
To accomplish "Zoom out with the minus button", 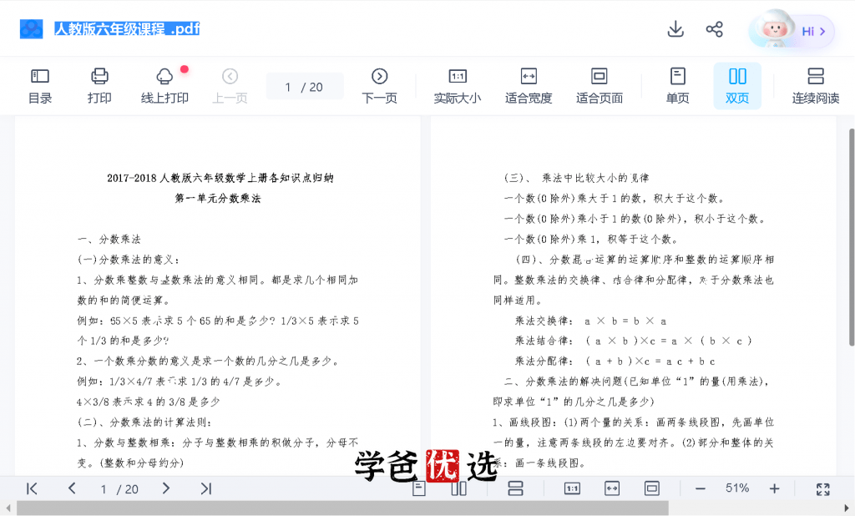I will [x=701, y=488].
